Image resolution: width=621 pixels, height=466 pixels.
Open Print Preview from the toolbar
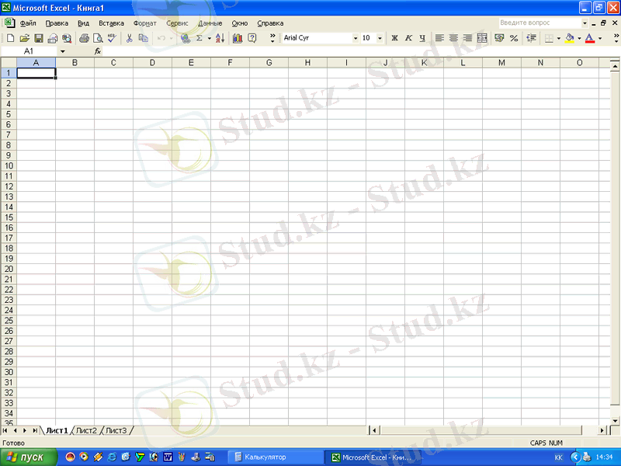coord(98,38)
